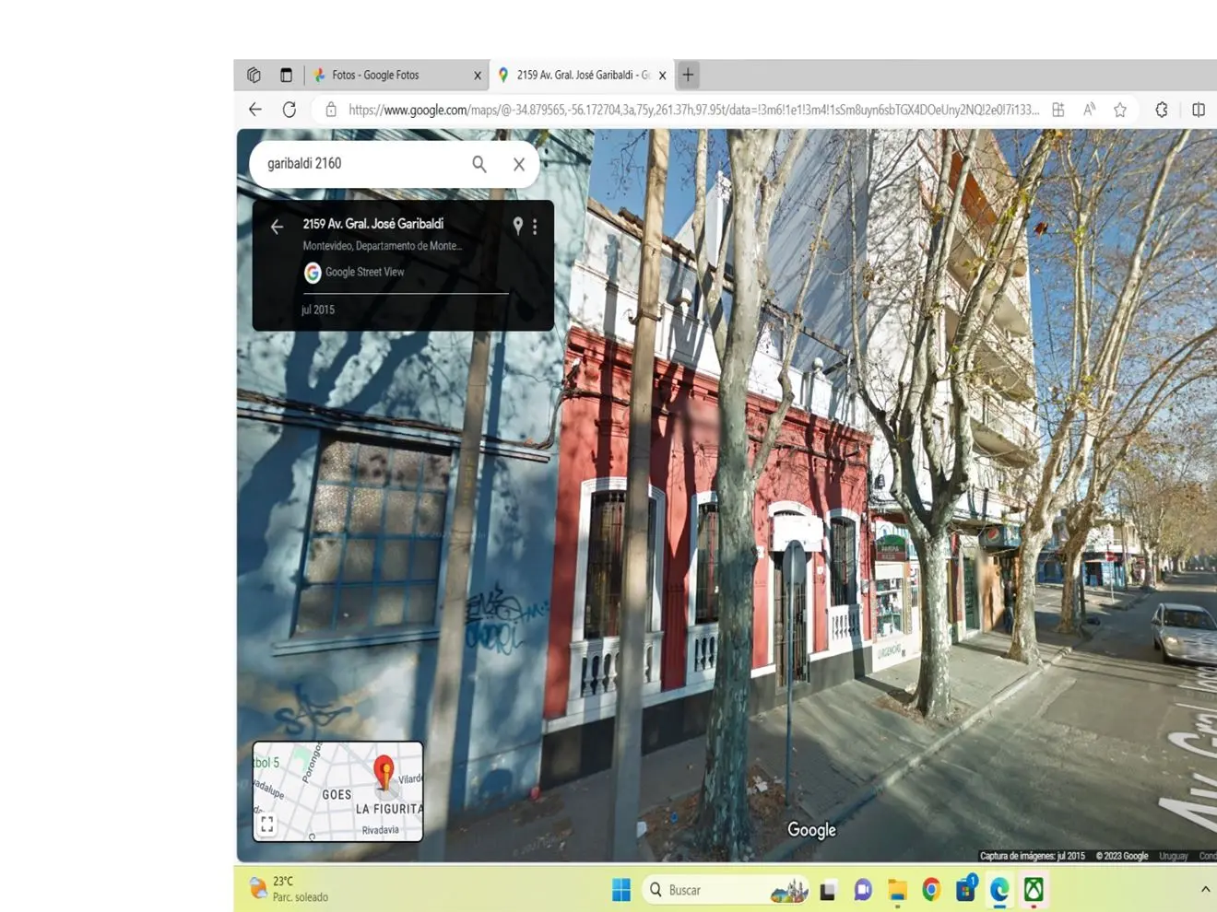Open Task View from the taskbar

(828, 890)
